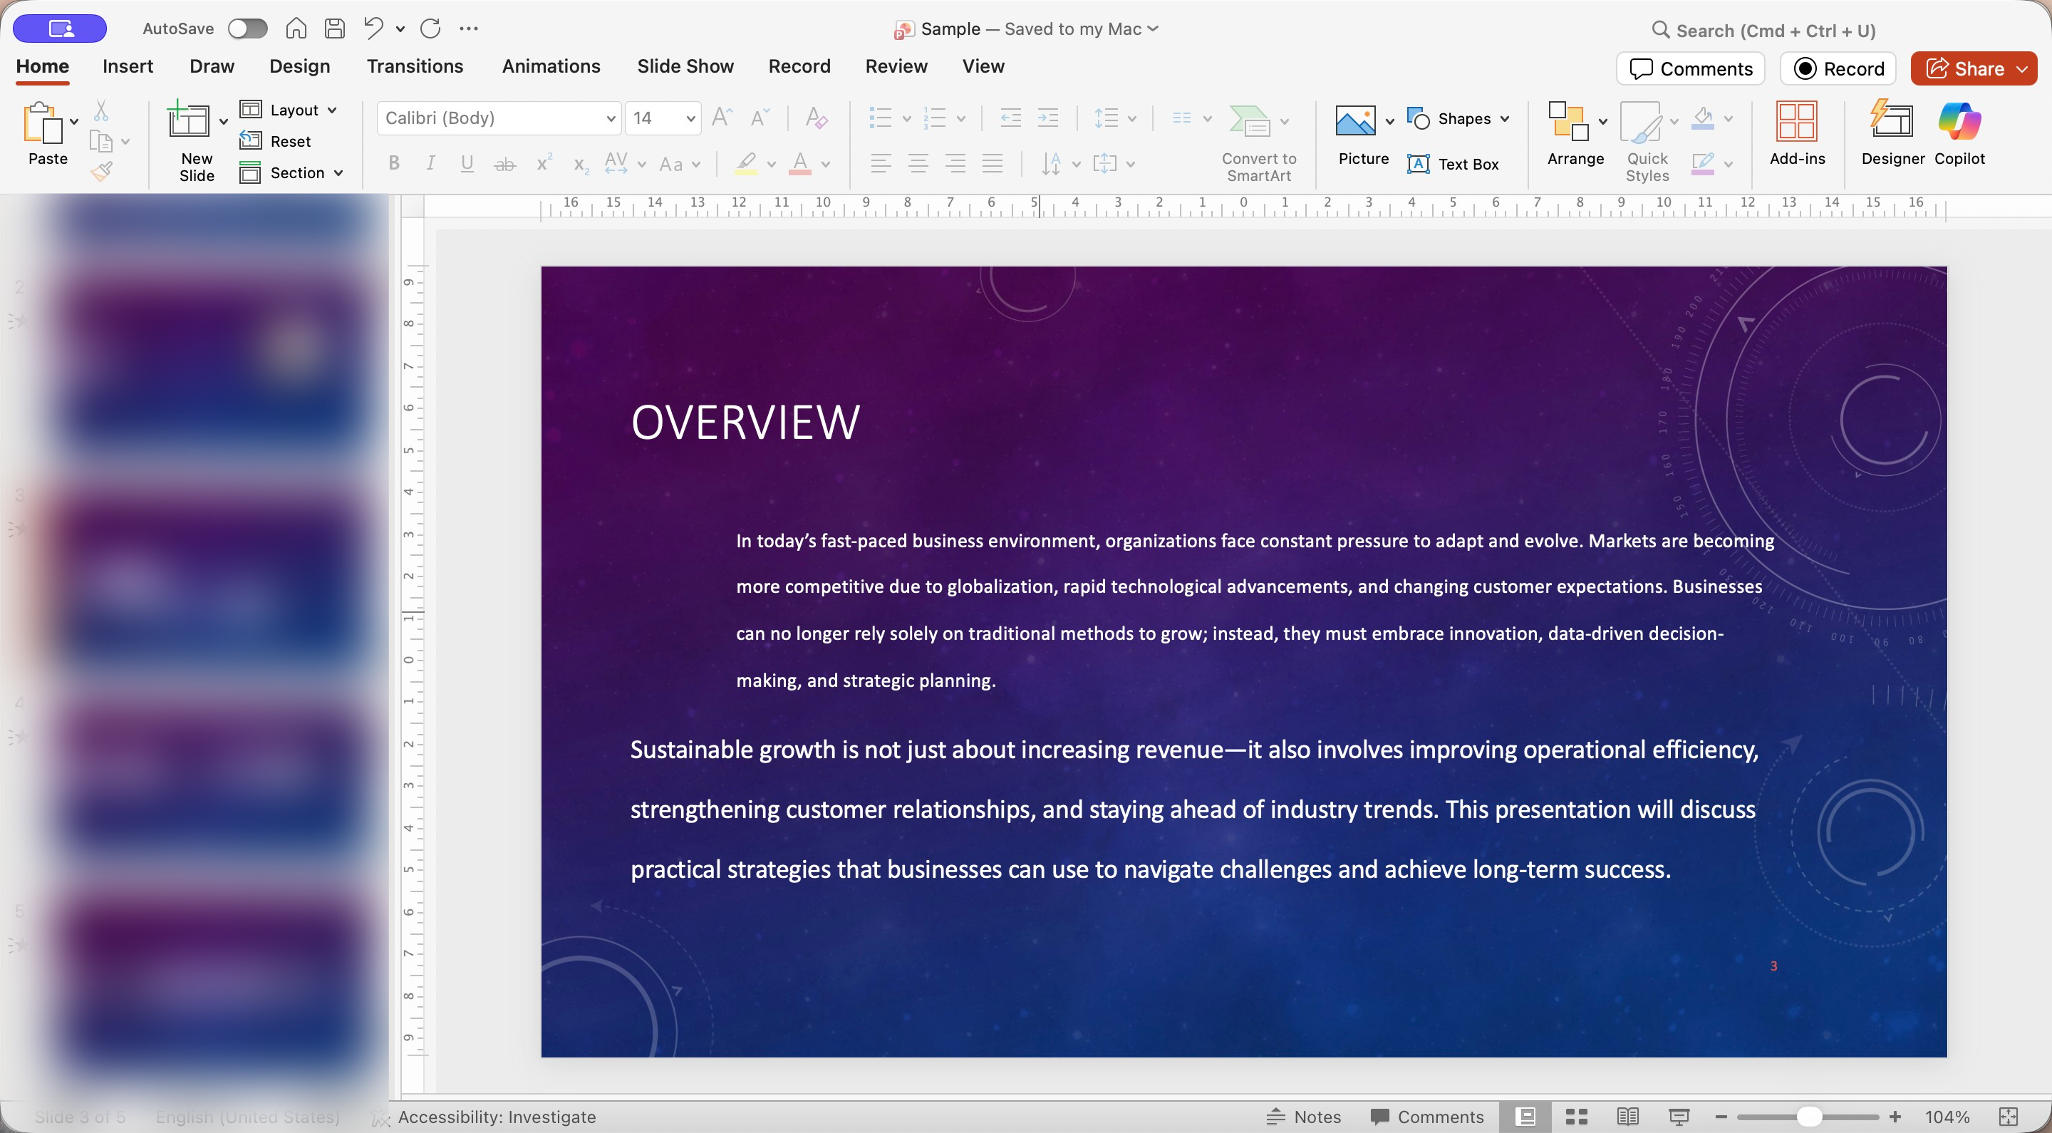Toggle the AutoSave switch
2052x1133 pixels.
point(247,29)
